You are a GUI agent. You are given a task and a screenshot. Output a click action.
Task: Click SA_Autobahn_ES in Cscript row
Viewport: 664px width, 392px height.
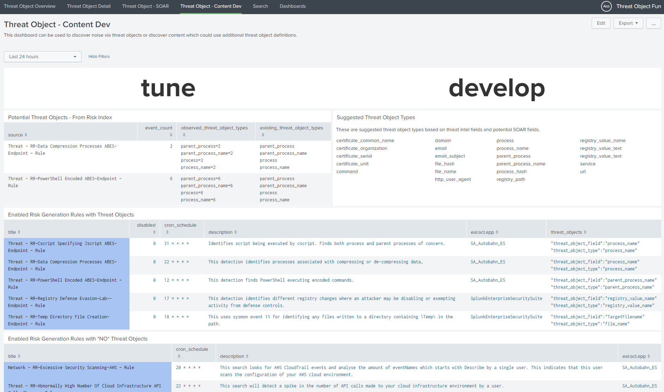488,244
